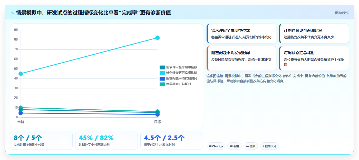
Task: Click legend text 每周状态汇总耗时
Action: point(178,84)
